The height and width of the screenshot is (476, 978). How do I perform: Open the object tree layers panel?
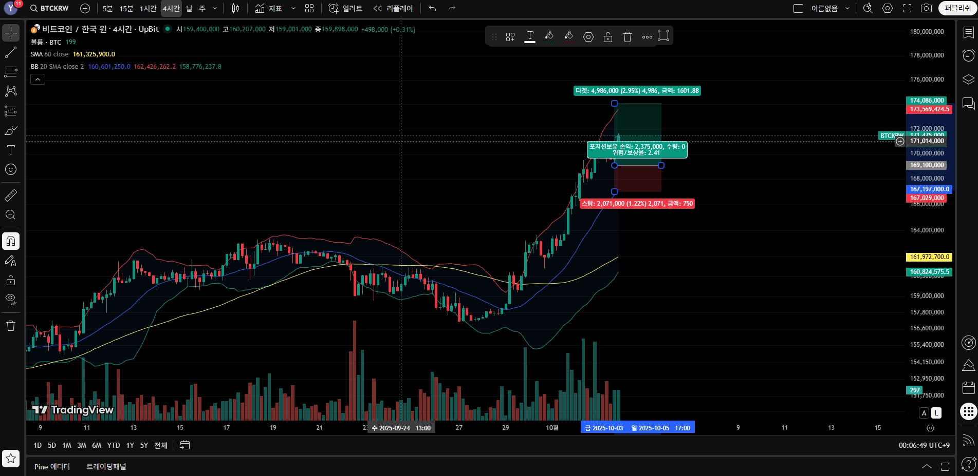click(968, 80)
